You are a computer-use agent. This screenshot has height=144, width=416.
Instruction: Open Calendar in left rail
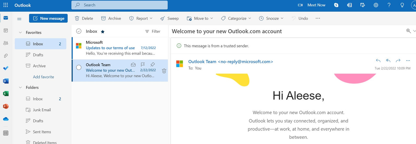pos(6,30)
